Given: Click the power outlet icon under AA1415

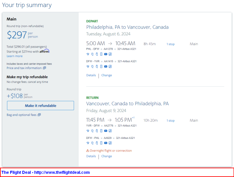Looking at the screenshot, I should (92, 66).
